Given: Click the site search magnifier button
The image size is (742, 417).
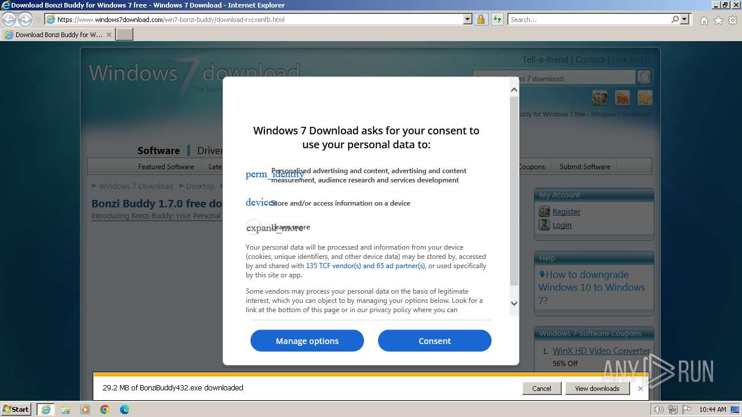Looking at the screenshot, I should tap(644, 77).
